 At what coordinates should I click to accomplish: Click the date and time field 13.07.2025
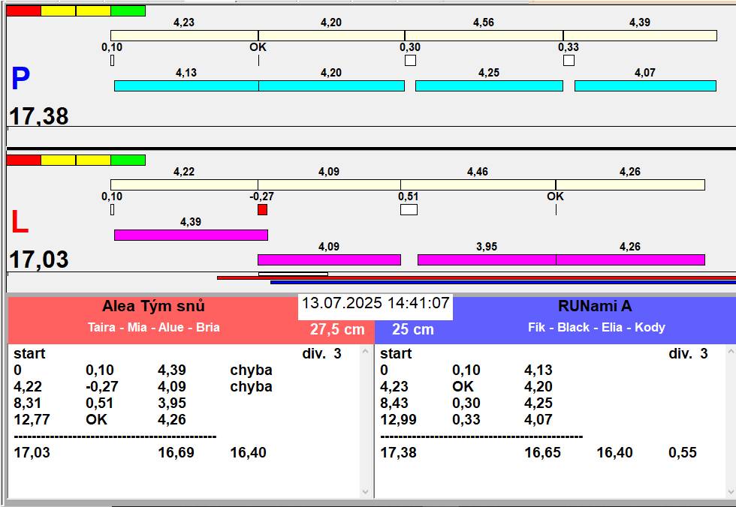coord(376,303)
